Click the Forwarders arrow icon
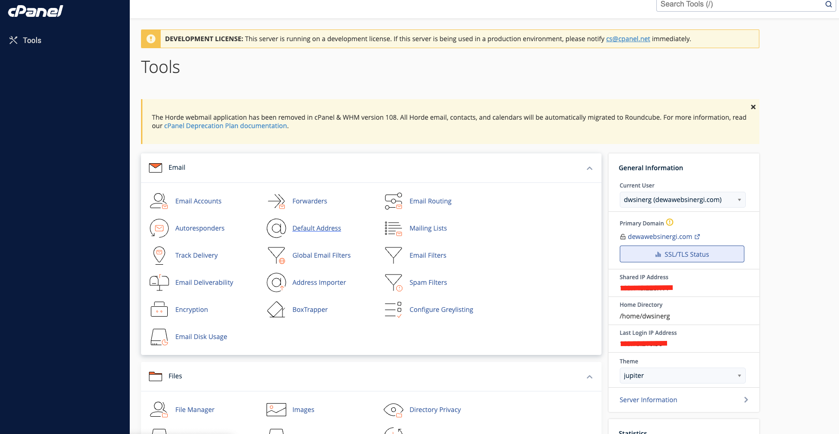 point(276,201)
